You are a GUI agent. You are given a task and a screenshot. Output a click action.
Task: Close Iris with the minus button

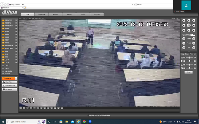(x=184, y=48)
